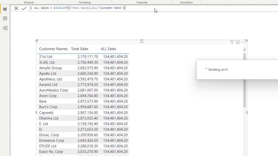
Task: Select the 3LAB, Ltd customer cell
Action: [x=47, y=62]
